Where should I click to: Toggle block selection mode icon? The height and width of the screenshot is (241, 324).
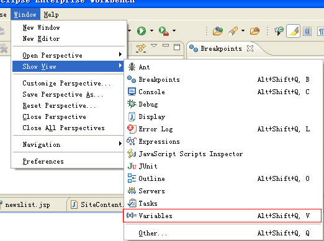[x=307, y=32]
